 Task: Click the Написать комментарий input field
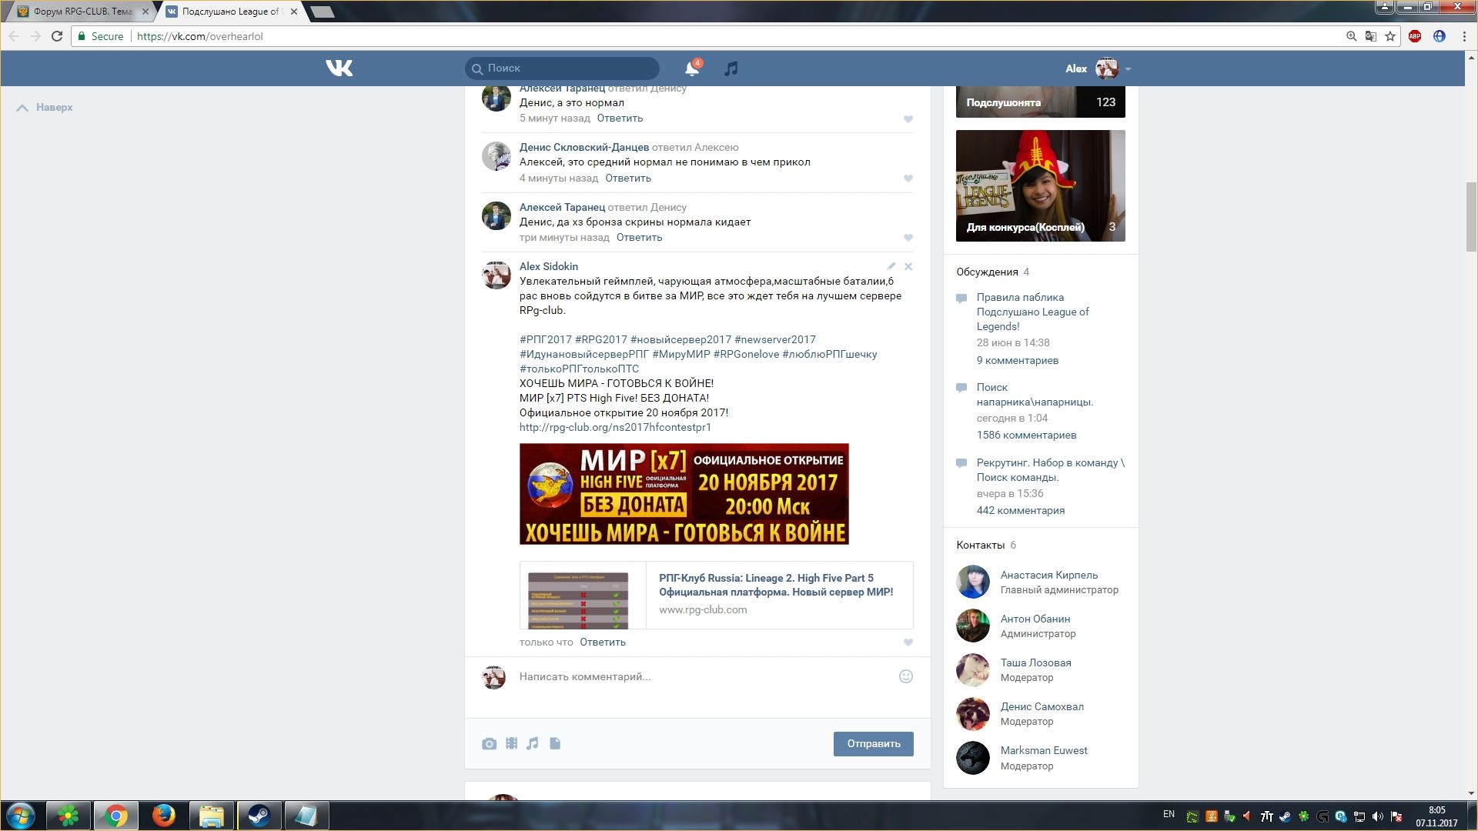pyautogui.click(x=693, y=676)
